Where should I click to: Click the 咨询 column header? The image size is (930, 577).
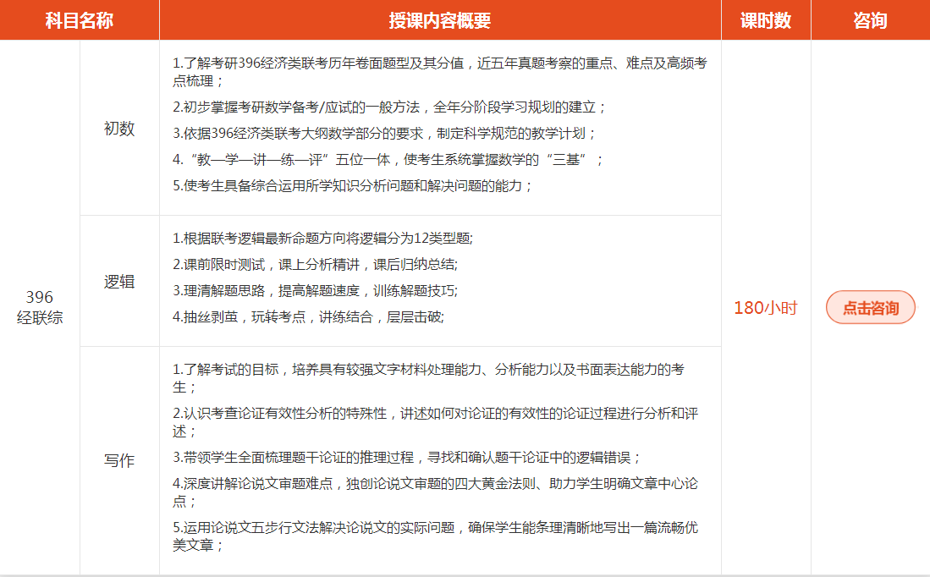pyautogui.click(x=870, y=21)
